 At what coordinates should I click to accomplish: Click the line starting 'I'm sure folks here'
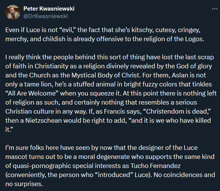coord(101,148)
